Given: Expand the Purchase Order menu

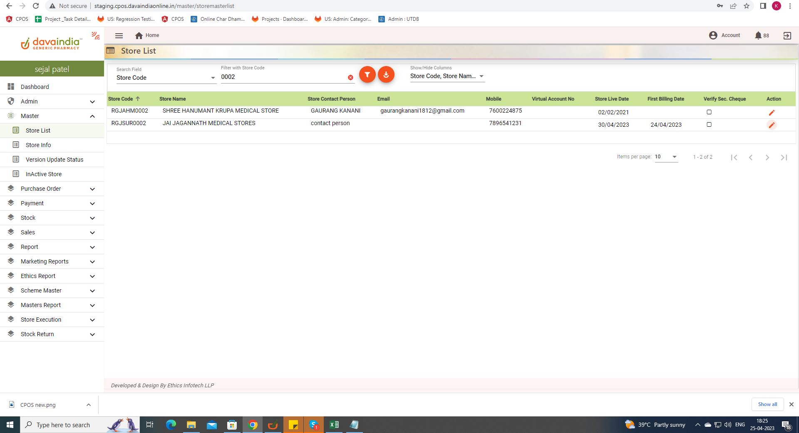Looking at the screenshot, I should [52, 189].
